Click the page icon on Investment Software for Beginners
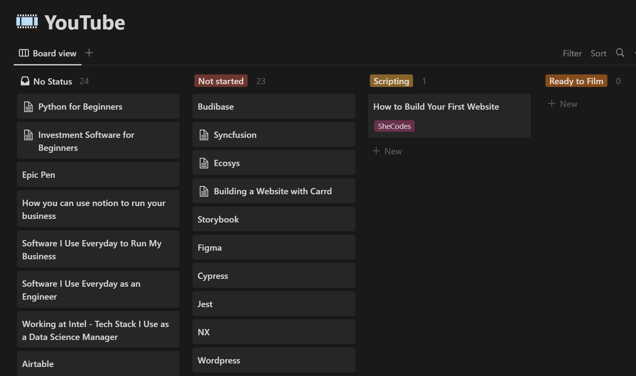 point(28,135)
